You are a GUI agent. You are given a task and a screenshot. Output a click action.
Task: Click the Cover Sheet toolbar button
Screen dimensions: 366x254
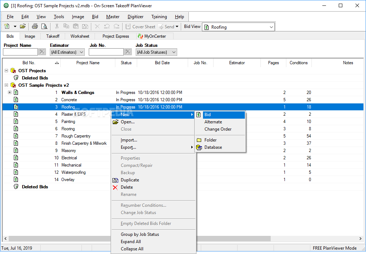[x=140, y=26]
